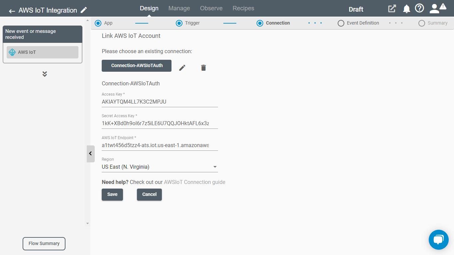Open the notifications bell
Viewport: 454px width, 255px height.
point(406,9)
